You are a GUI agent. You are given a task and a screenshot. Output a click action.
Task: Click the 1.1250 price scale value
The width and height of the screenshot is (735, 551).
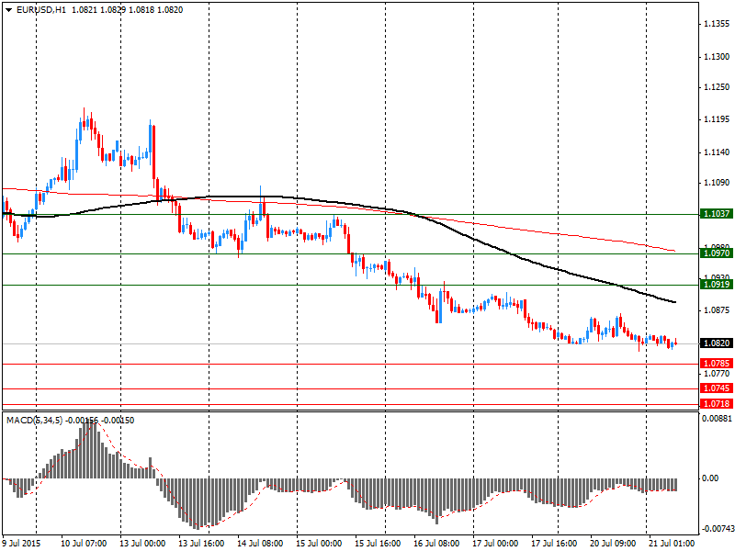(717, 87)
